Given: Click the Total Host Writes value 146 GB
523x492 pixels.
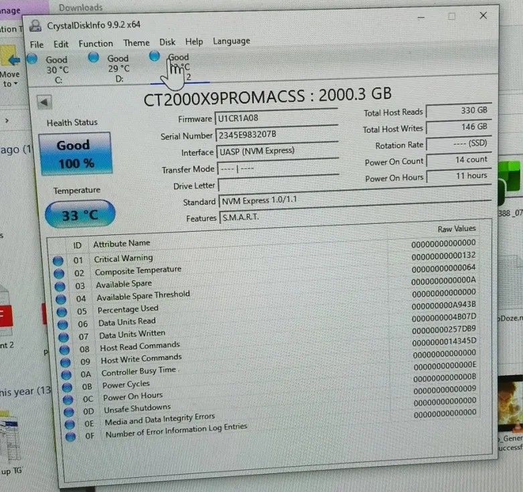Looking at the screenshot, I should (459, 126).
